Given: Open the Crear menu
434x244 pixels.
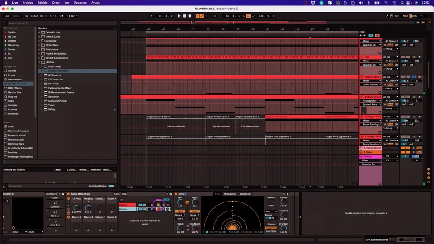Looking at the screenshot, I should coord(56,3).
